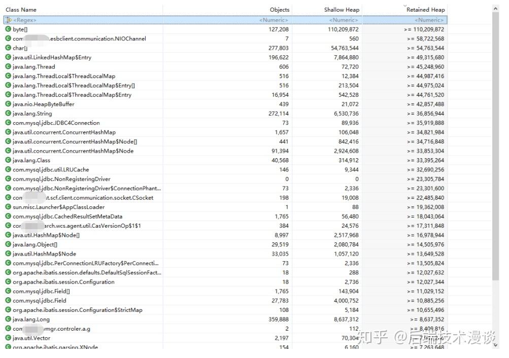Click the vertical scrollbar thumb
The image size is (509, 358).
(495, 147)
